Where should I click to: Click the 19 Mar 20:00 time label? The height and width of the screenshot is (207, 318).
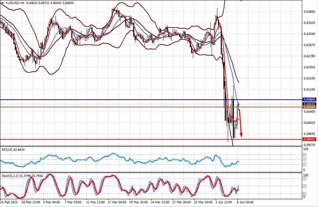coord(138,202)
